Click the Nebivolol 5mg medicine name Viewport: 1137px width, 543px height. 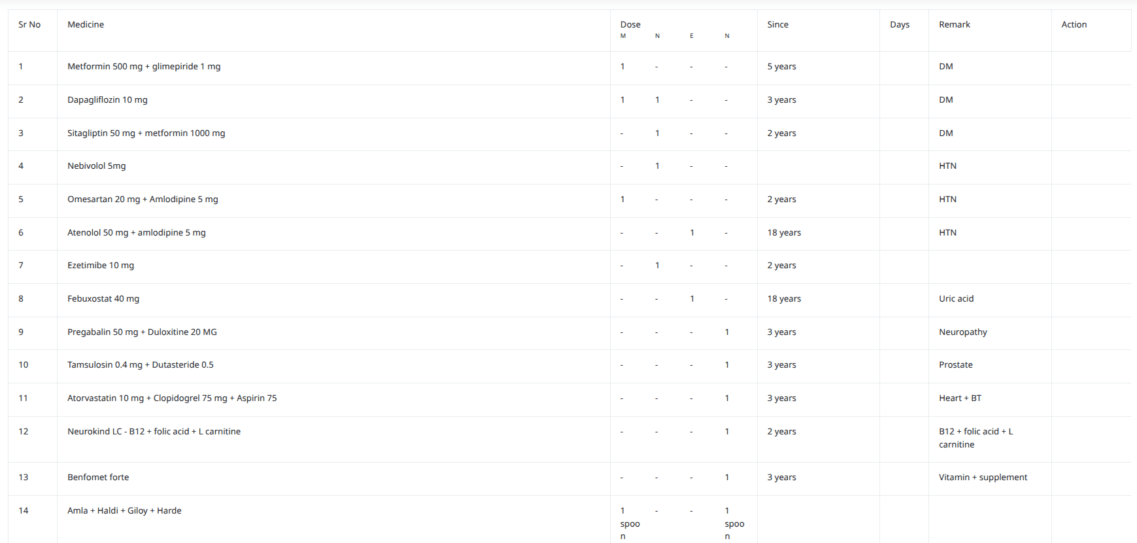(96, 166)
